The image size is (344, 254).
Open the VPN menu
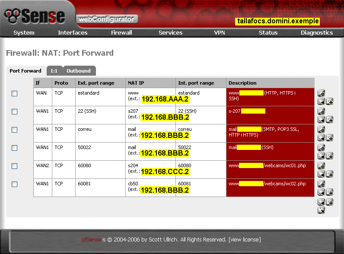(220, 33)
